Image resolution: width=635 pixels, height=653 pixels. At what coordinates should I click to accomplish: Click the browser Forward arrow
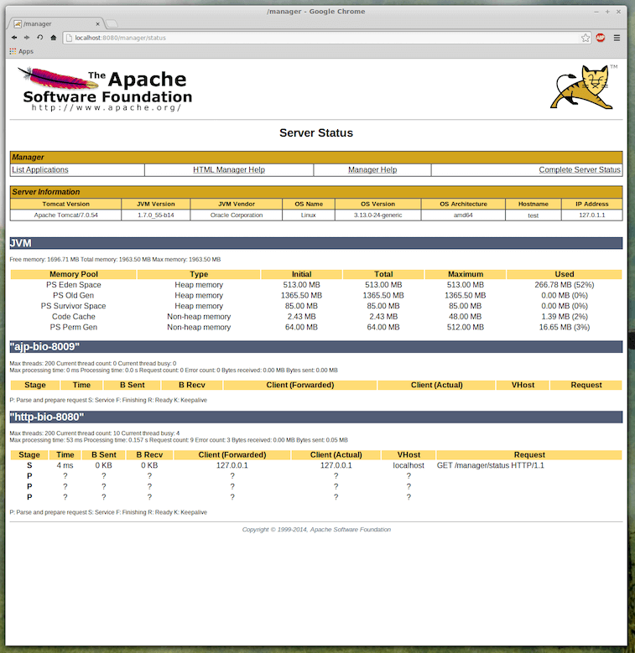(27, 38)
